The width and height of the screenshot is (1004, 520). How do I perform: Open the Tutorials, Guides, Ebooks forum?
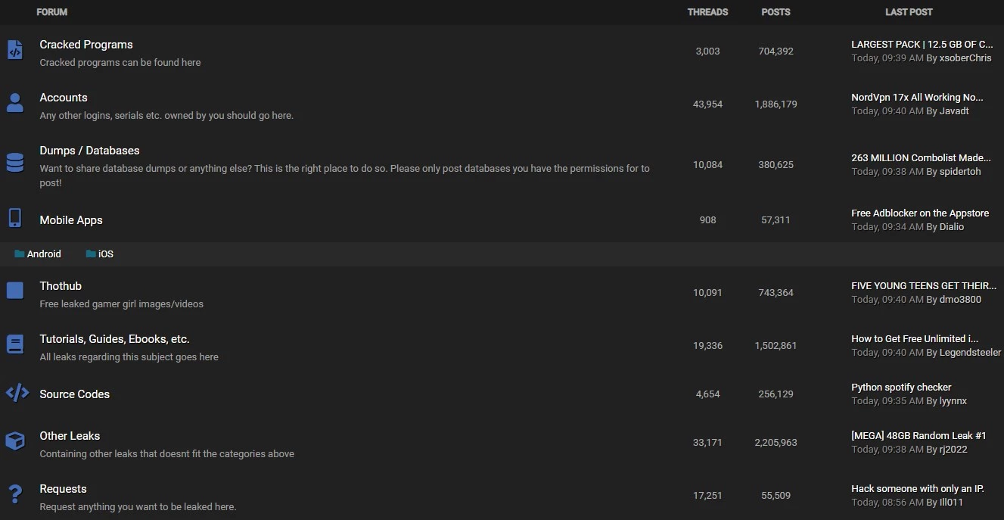coord(114,339)
